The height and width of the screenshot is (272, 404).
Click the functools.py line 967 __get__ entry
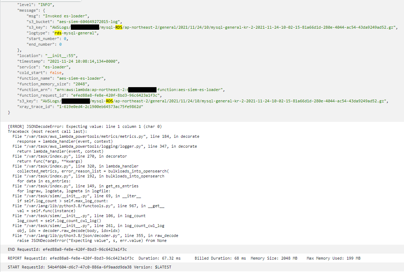click(x=89, y=206)
